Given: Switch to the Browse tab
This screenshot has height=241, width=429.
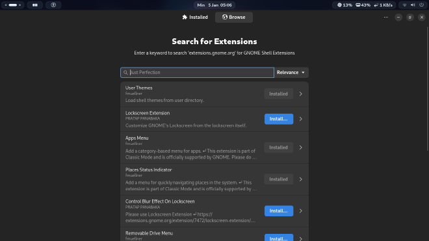Looking at the screenshot, I should click(233, 18).
